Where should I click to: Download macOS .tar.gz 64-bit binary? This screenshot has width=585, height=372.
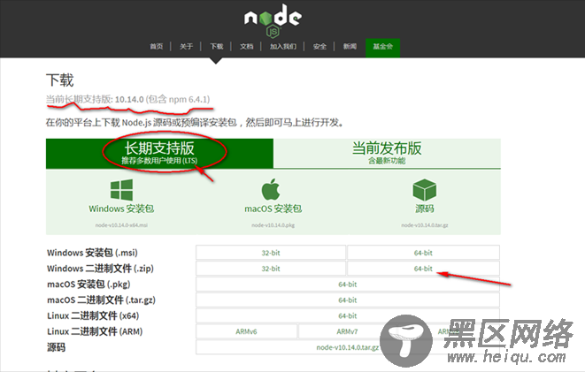coord(348,300)
